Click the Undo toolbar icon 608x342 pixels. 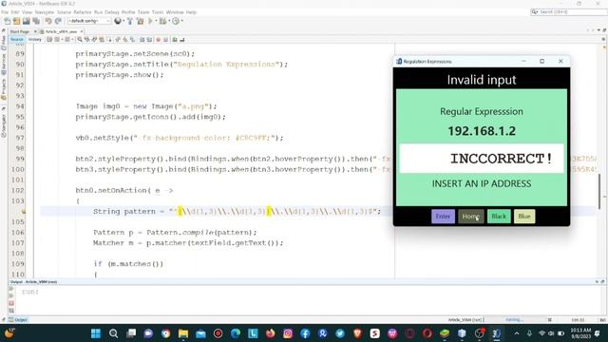[x=48, y=21]
